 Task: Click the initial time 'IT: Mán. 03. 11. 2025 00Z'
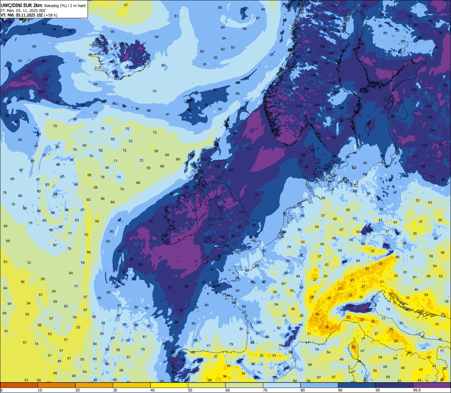(x=23, y=11)
